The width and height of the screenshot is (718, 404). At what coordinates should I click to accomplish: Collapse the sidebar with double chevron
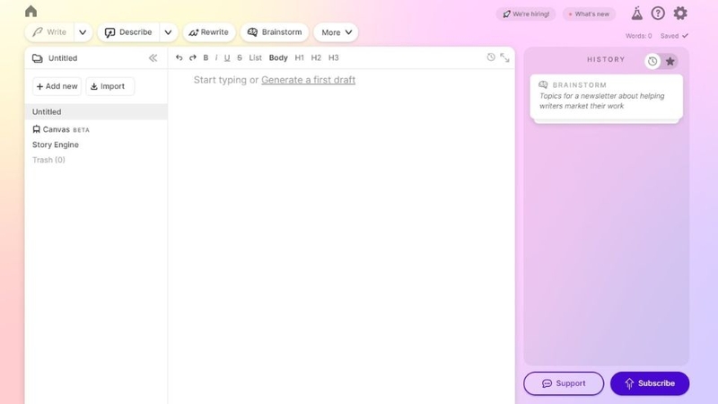(153, 57)
